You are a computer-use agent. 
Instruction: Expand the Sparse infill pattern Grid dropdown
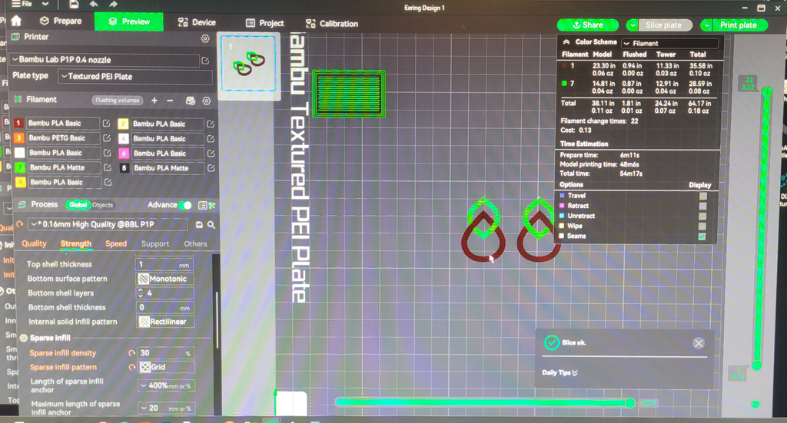[x=166, y=367]
